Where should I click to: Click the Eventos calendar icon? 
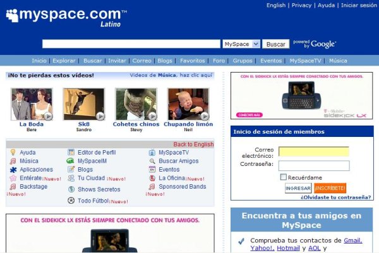coord(152,170)
